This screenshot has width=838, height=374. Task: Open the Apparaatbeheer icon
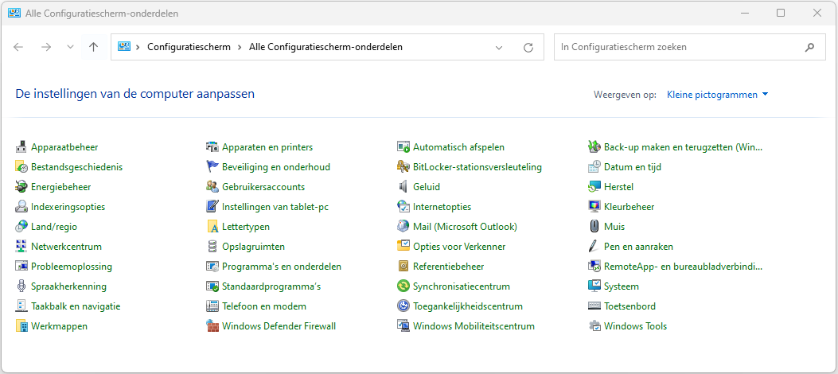point(21,147)
